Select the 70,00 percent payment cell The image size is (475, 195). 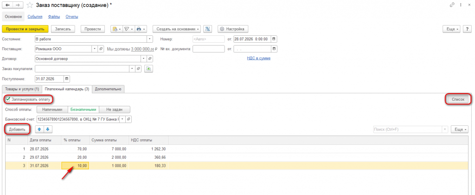75,149
